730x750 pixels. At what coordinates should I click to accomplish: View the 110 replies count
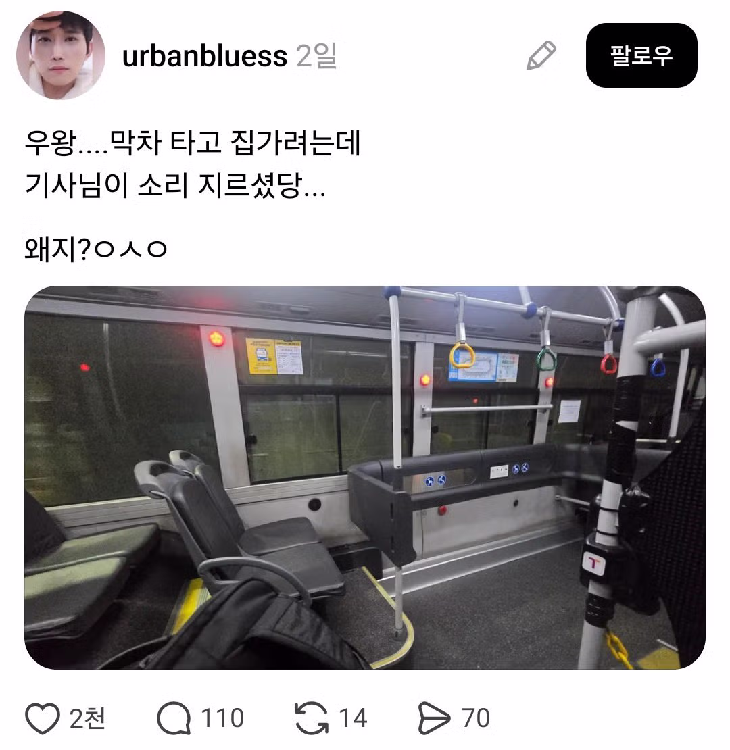(x=222, y=718)
